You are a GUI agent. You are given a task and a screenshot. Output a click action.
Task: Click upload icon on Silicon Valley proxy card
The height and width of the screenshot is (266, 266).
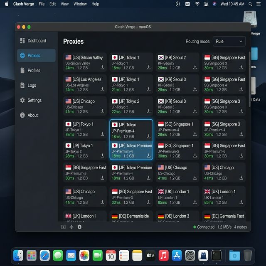click(102, 68)
